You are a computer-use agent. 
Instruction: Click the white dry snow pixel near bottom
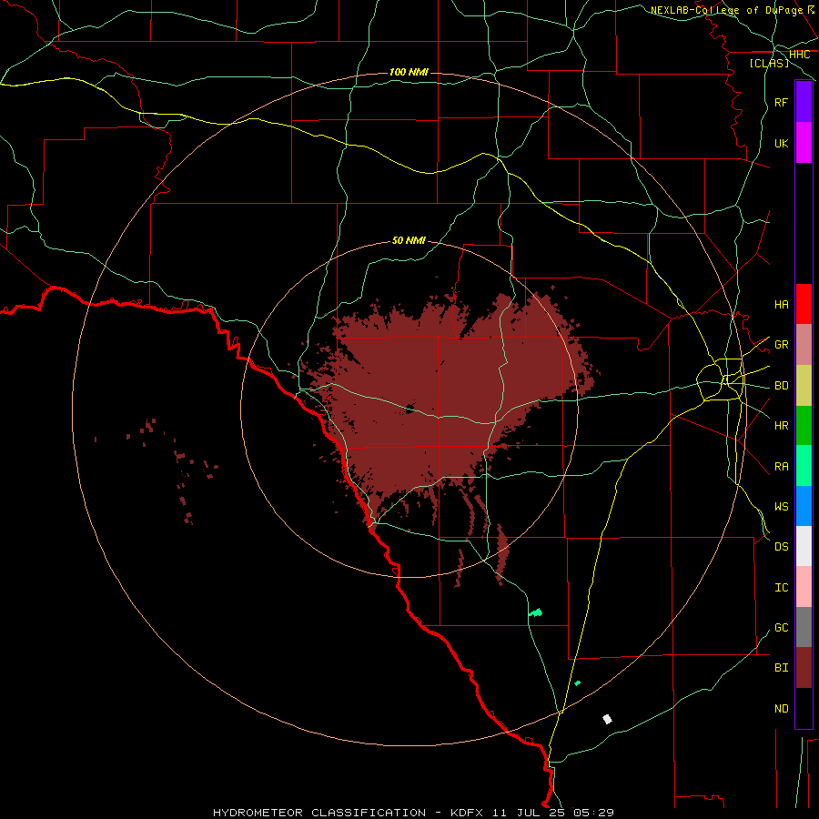607,719
